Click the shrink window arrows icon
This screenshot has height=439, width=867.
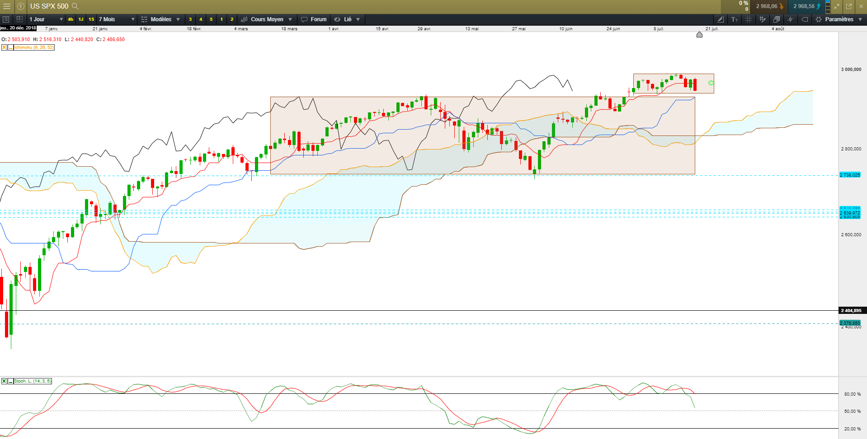click(x=837, y=6)
